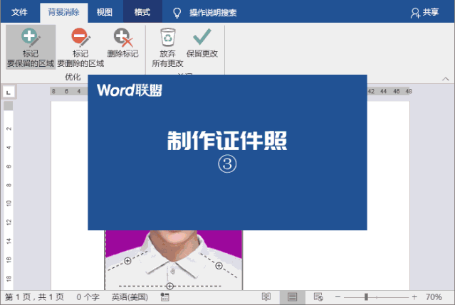Click the page count 第1页,共1页 status
The height and width of the screenshot is (305, 455).
pos(34,297)
